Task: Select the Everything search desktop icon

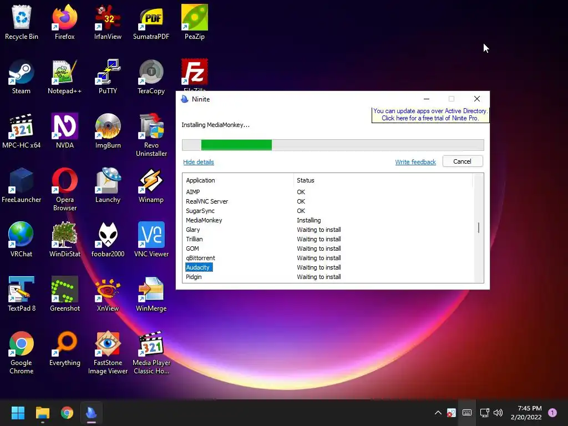Action: coord(64,348)
